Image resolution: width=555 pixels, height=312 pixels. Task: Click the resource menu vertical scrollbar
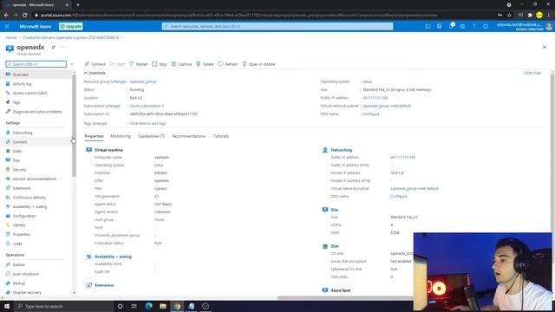[74, 126]
